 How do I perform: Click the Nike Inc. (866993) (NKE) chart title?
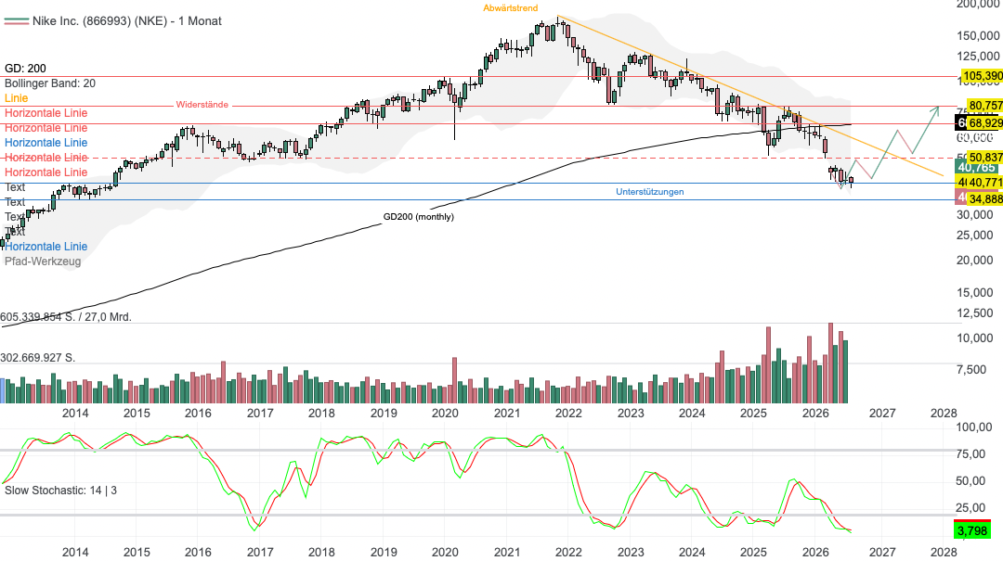pos(127,21)
